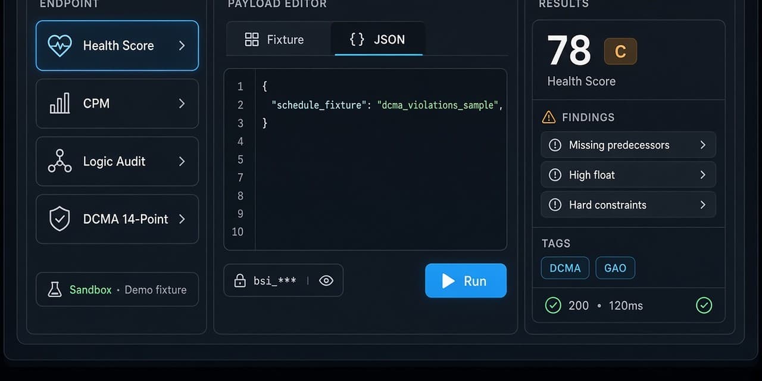Click the DCMA tag
762x381 pixels.
[565, 268]
